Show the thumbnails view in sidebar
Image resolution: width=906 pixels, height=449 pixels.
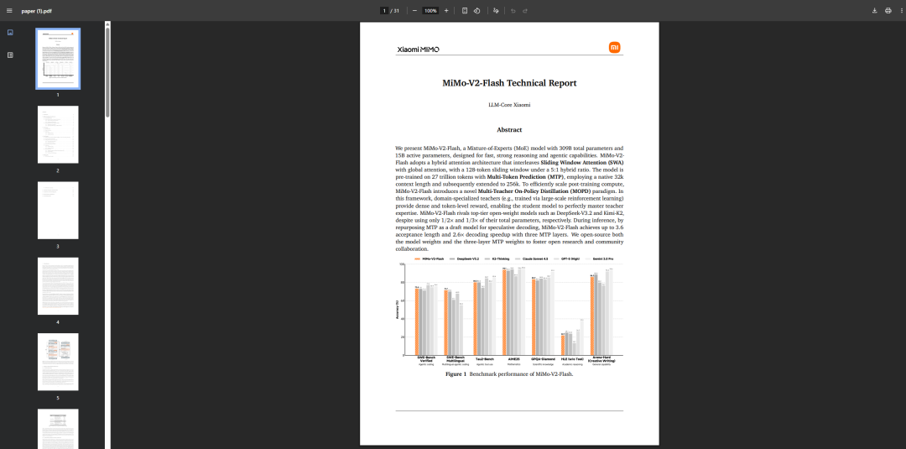(x=10, y=33)
